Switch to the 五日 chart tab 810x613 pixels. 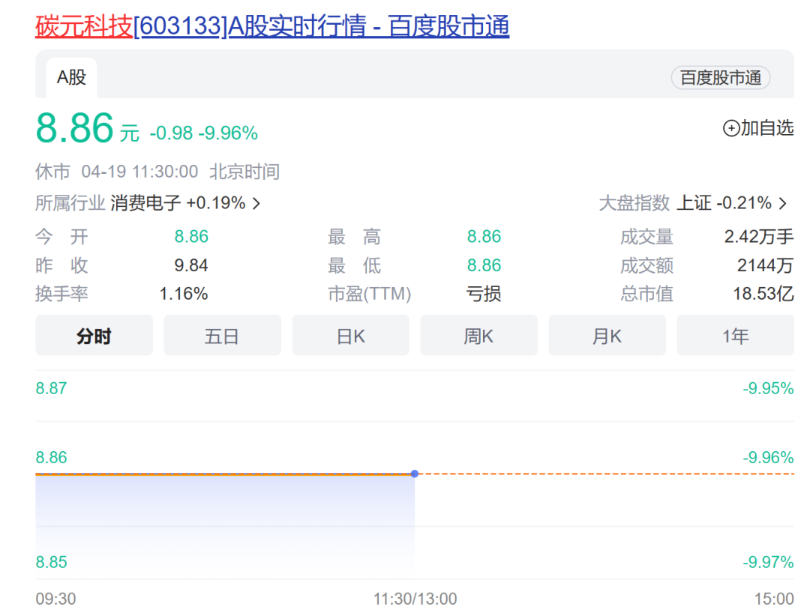[x=222, y=336]
